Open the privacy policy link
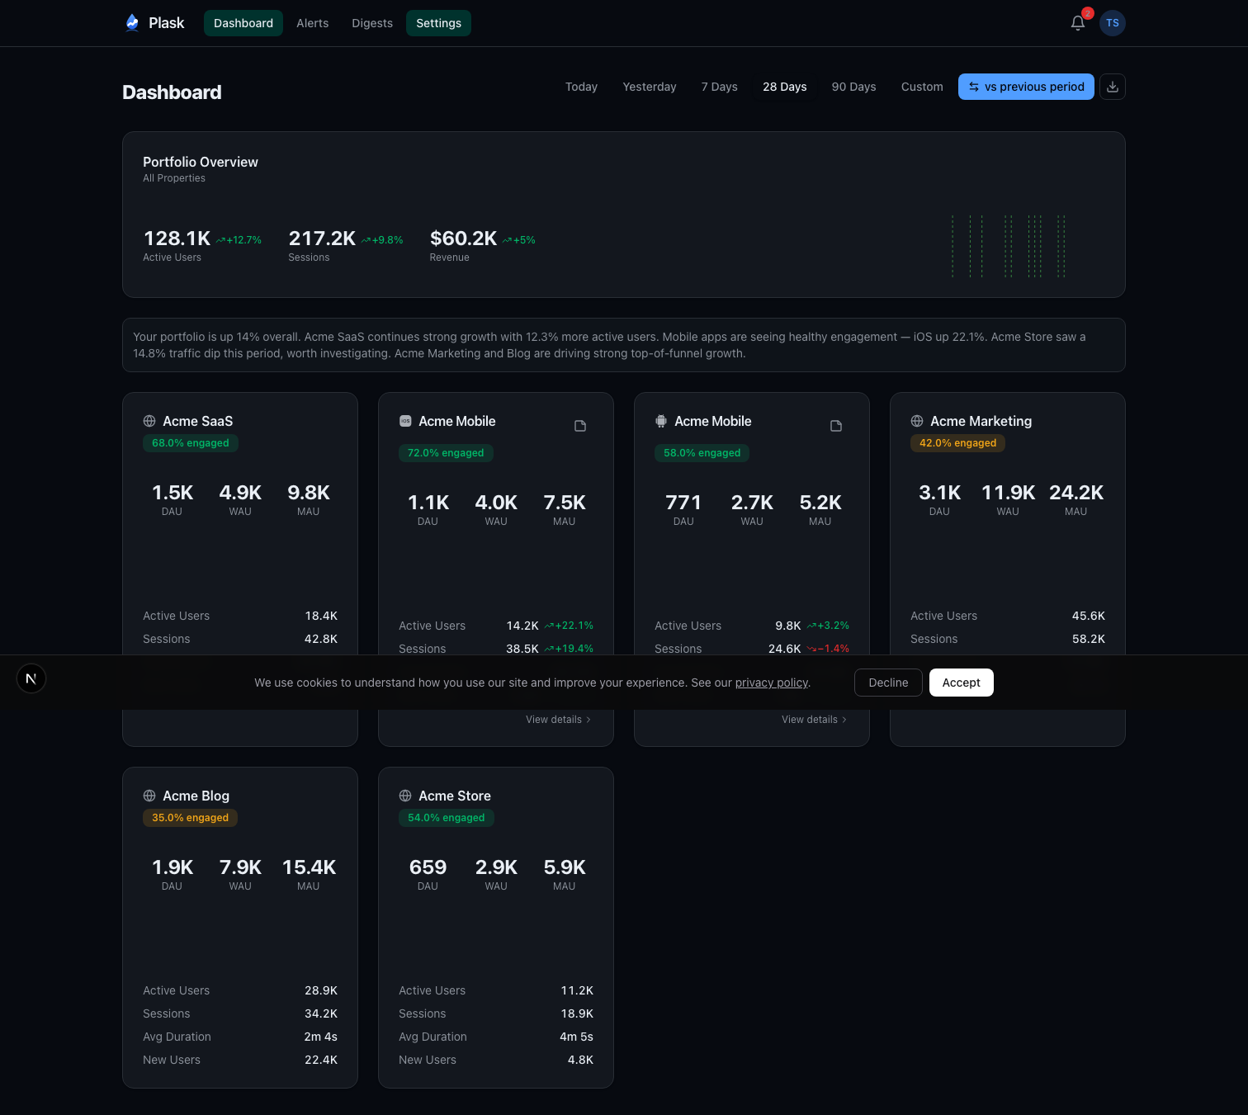 (771, 683)
